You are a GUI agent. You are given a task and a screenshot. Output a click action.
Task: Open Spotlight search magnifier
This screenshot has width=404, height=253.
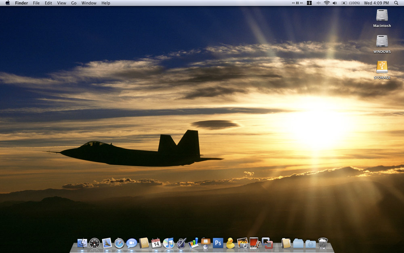396,3
